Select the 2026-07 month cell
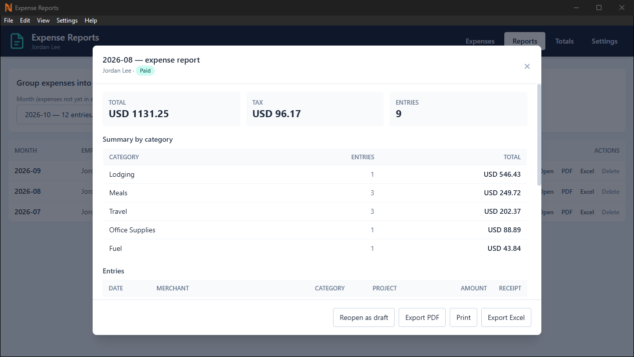This screenshot has height=357, width=634. point(28,212)
